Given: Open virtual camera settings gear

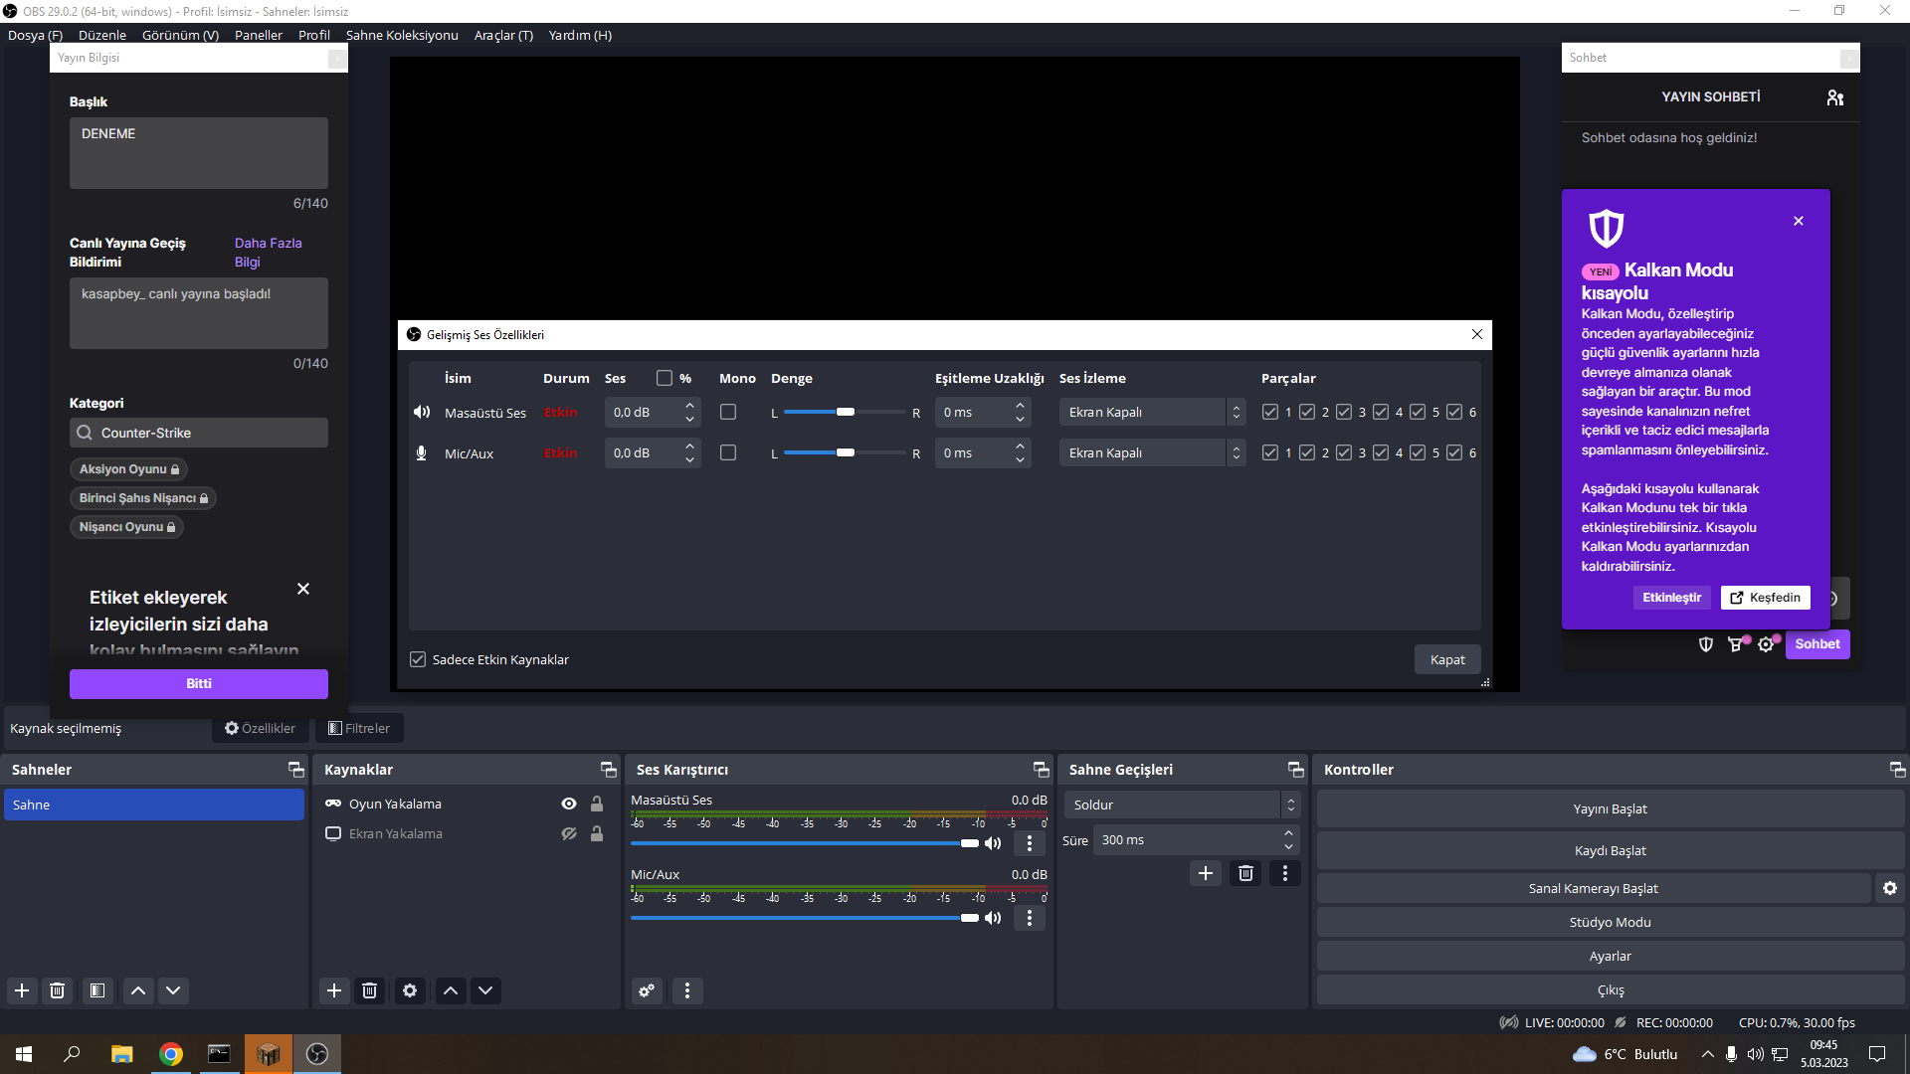Looking at the screenshot, I should tap(1890, 888).
